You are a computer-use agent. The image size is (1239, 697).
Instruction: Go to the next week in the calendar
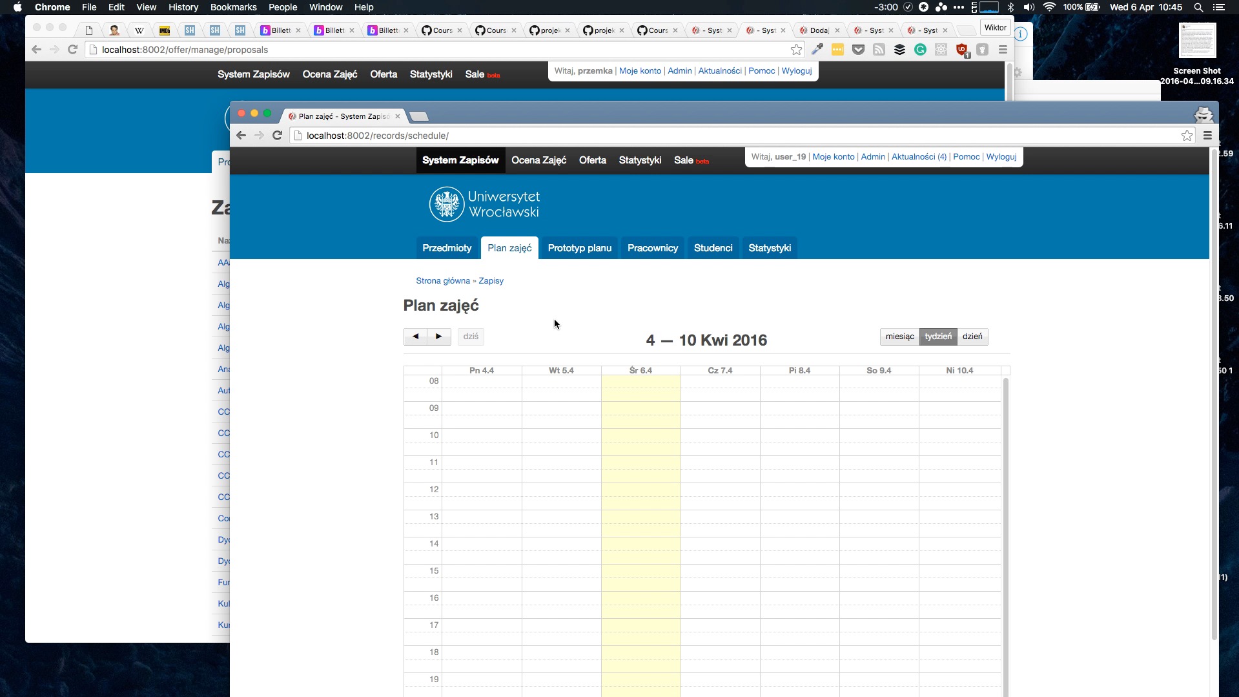pyautogui.click(x=439, y=337)
